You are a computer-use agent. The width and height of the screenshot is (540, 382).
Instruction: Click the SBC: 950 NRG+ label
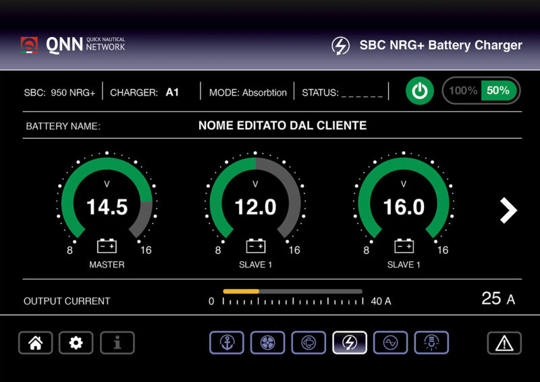(59, 92)
